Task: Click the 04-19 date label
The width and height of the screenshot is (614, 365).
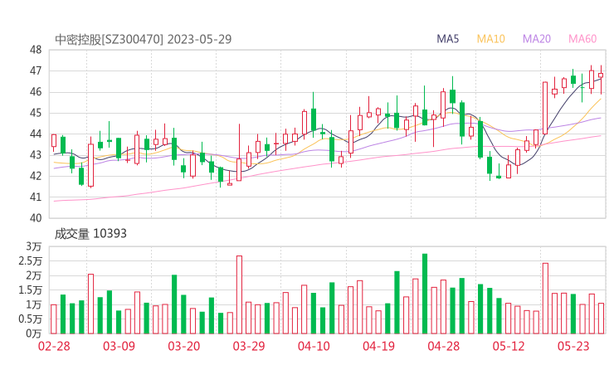Action: (x=378, y=346)
